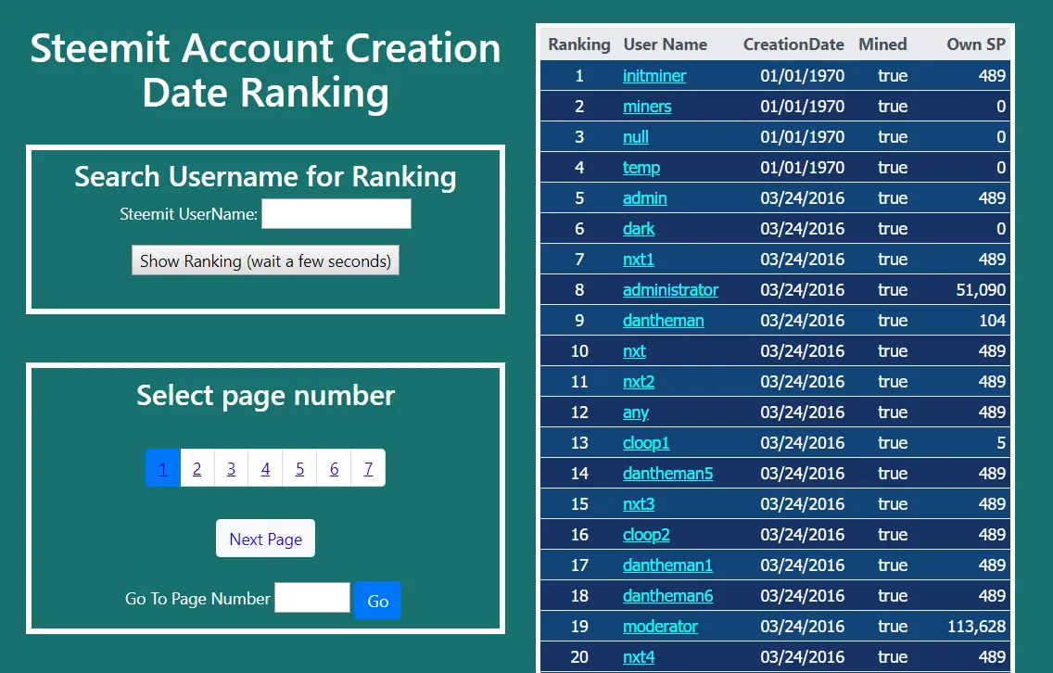Click the Own SP column header
The width and height of the screenshot is (1053, 673).
point(976,44)
